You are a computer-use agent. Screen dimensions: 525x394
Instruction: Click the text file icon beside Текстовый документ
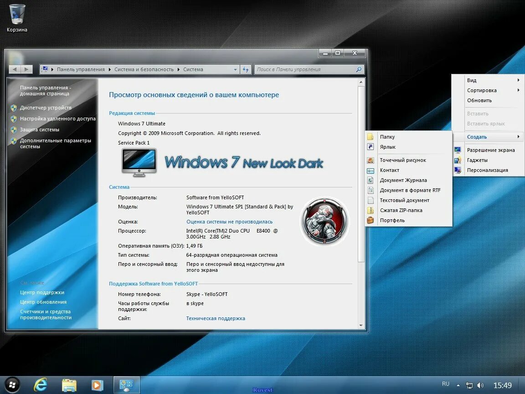click(x=371, y=200)
